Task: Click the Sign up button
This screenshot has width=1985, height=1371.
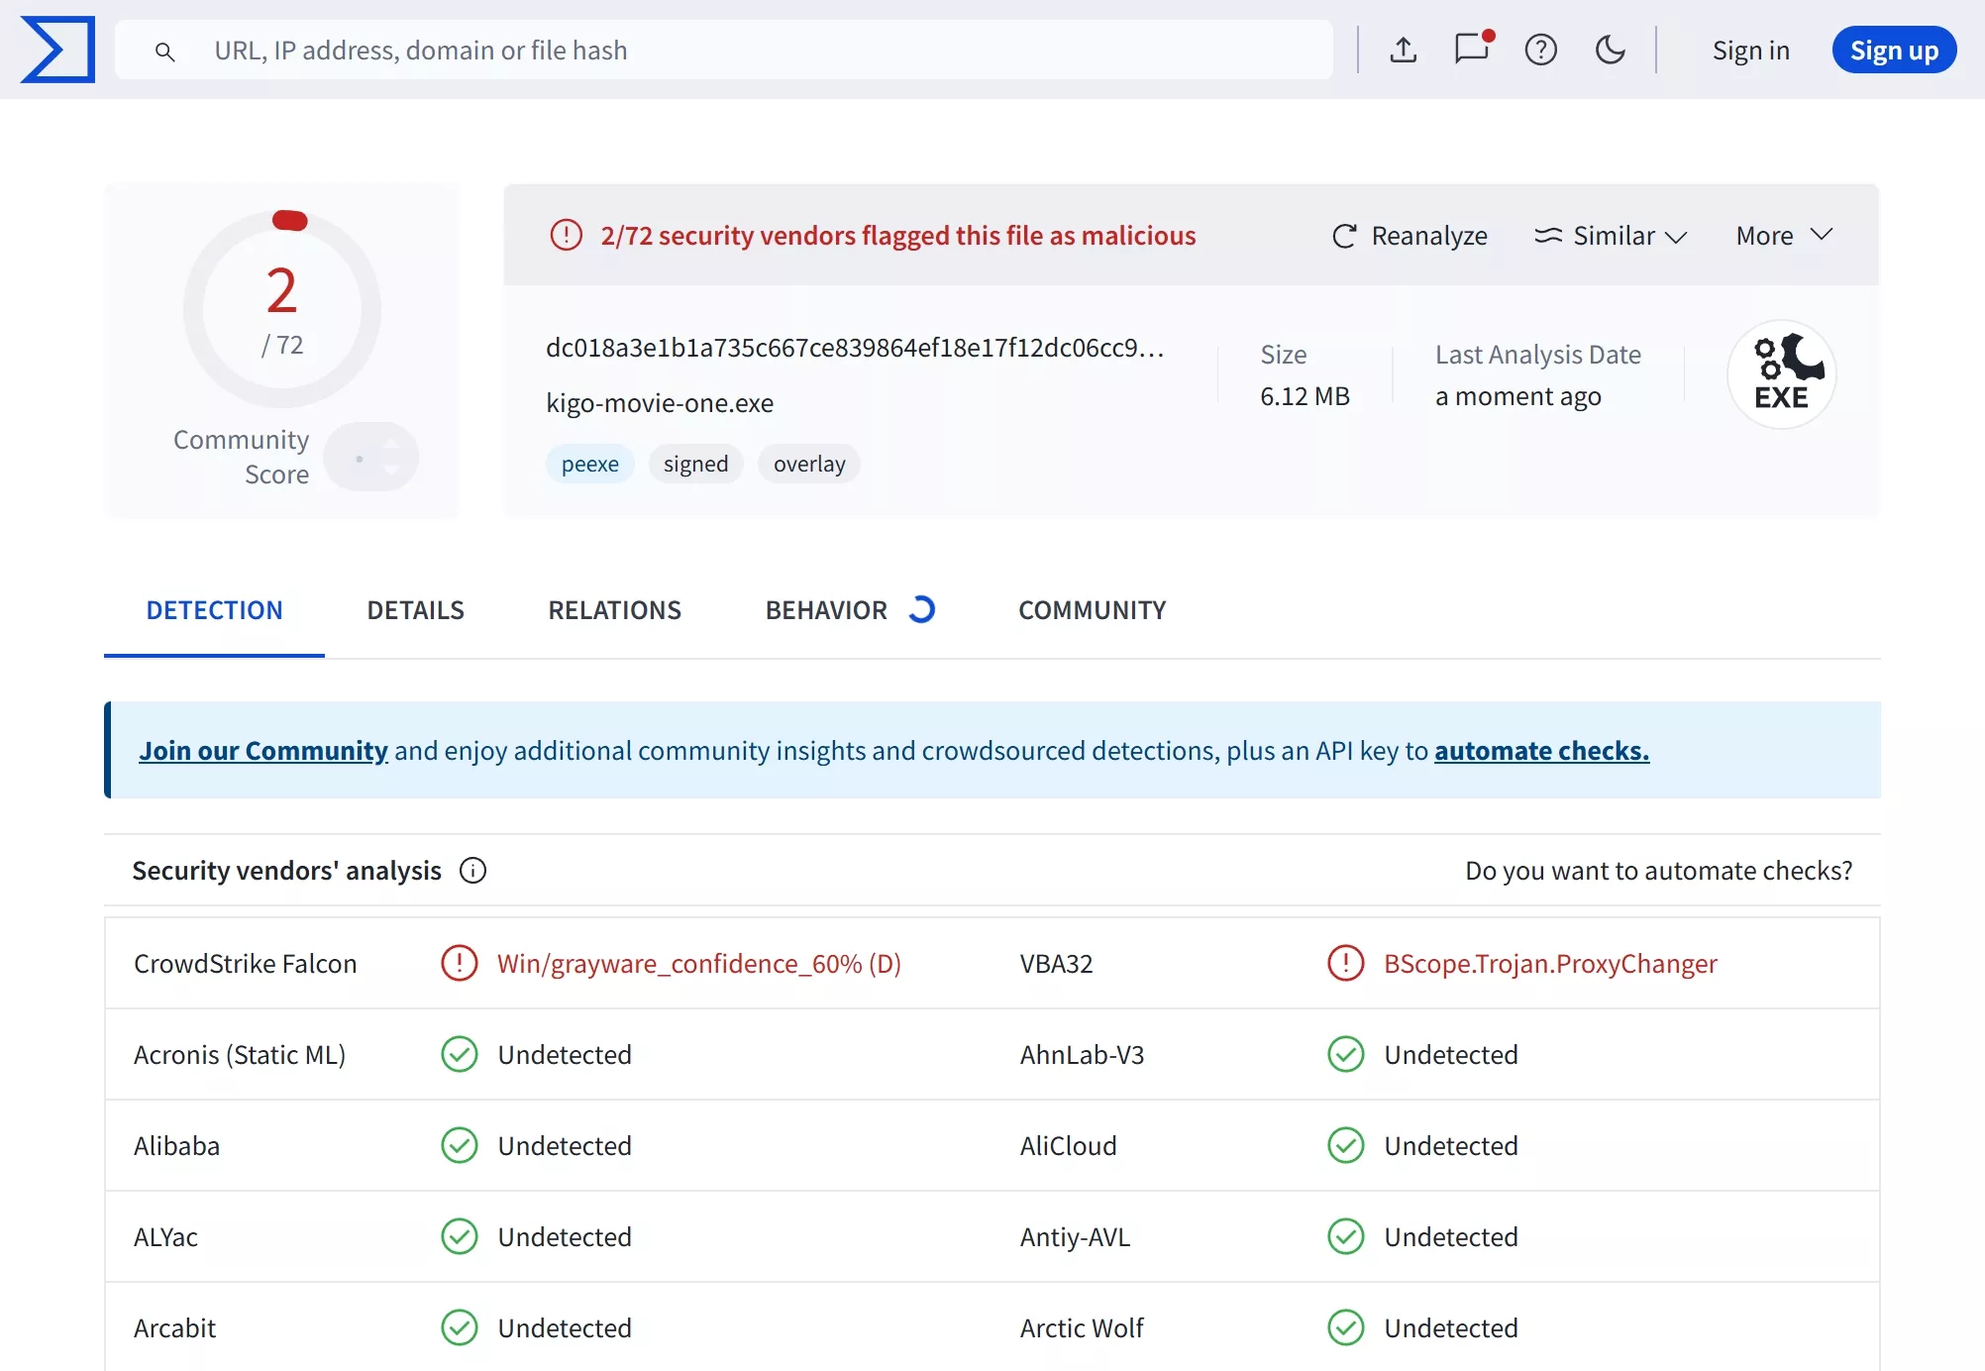Action: (x=1893, y=51)
